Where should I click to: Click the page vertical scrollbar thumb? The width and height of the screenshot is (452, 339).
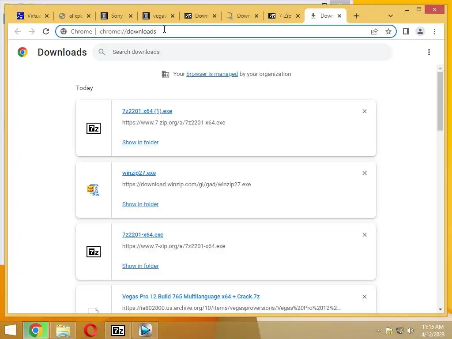440,101
